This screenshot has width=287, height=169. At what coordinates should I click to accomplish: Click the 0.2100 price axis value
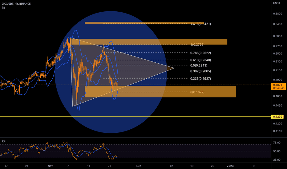(277, 70)
